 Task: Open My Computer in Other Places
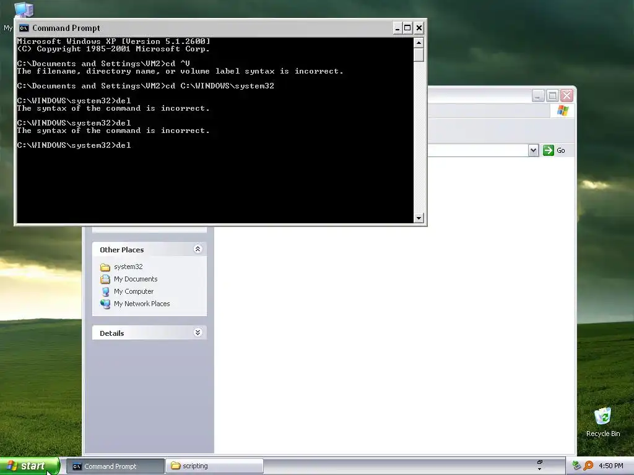pyautogui.click(x=134, y=291)
